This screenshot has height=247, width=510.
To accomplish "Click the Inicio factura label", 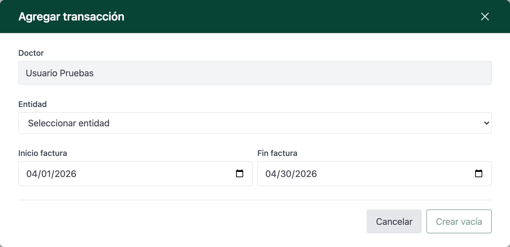I will tap(43, 153).
